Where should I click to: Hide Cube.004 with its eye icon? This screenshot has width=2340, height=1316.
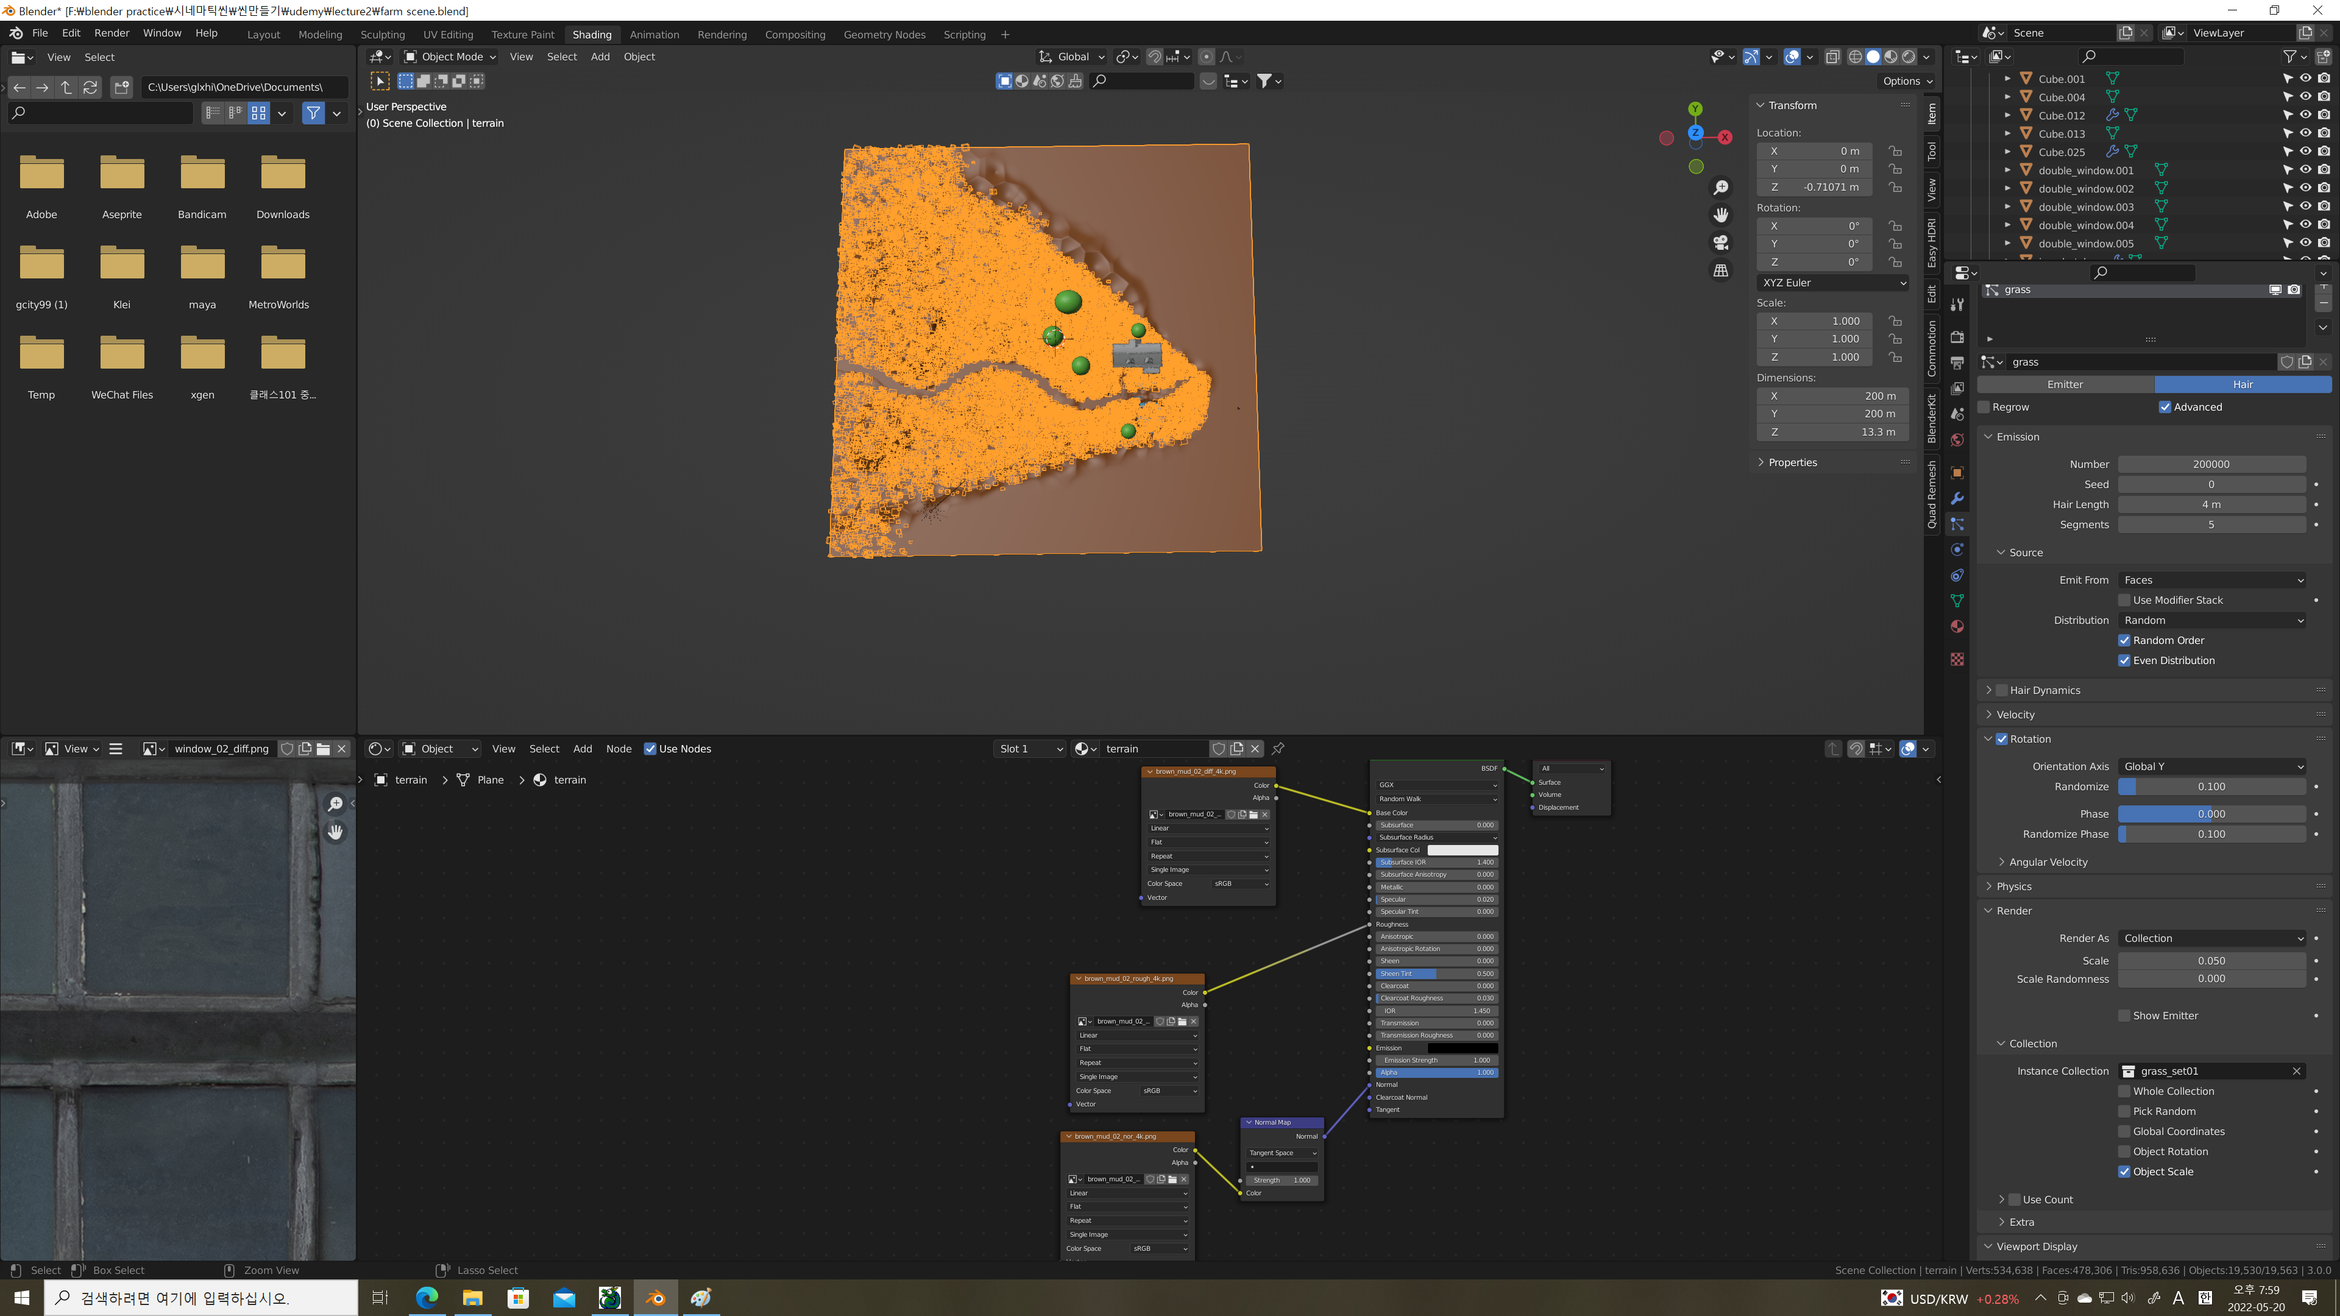2305,97
